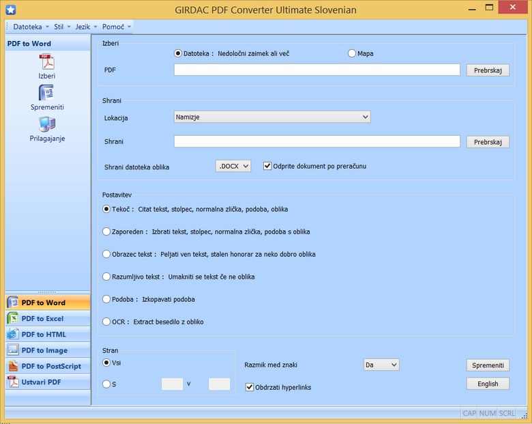
Task: Maximize the GIRDAC PDF Converter window
Action: (x=489, y=8)
